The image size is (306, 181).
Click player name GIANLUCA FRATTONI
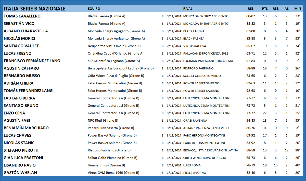[x=23, y=158]
